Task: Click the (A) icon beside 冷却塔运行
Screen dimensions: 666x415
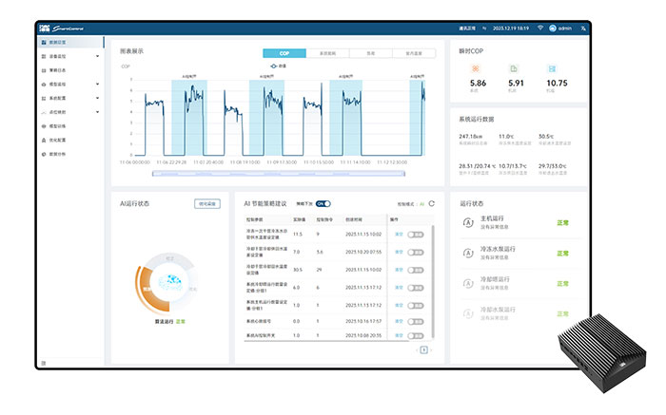Action: click(468, 284)
